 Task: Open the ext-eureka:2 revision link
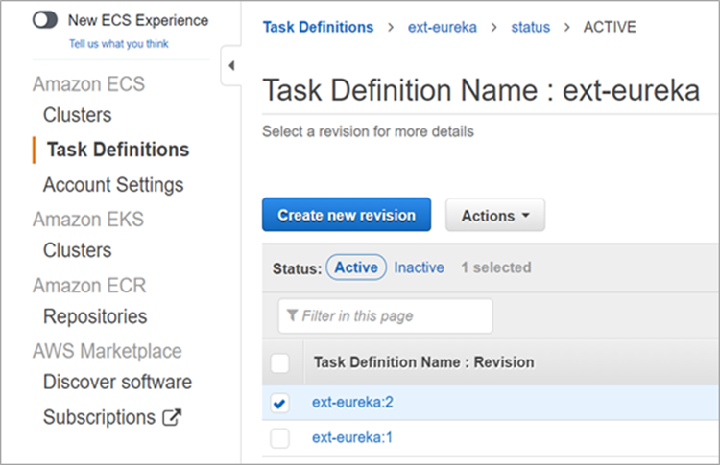point(352,403)
